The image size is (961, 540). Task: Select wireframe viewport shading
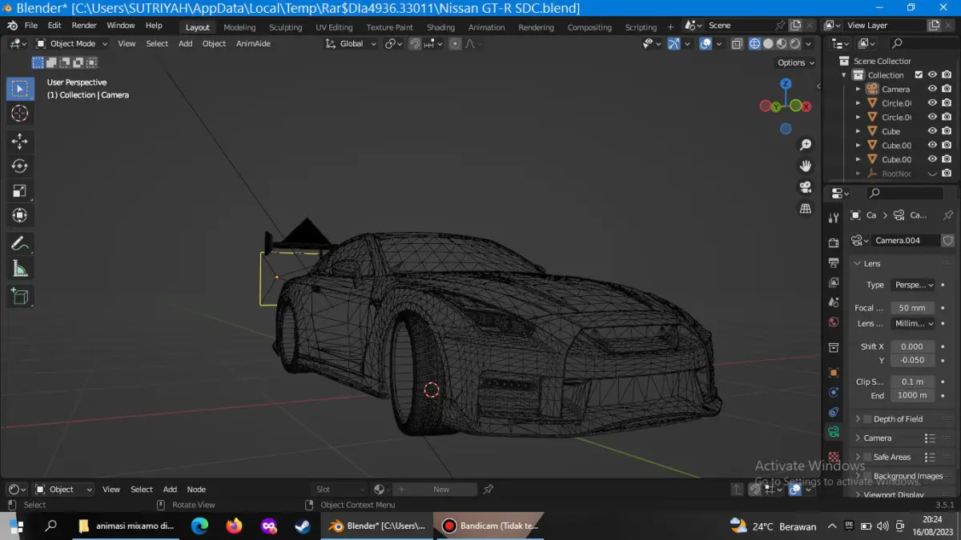click(x=754, y=44)
